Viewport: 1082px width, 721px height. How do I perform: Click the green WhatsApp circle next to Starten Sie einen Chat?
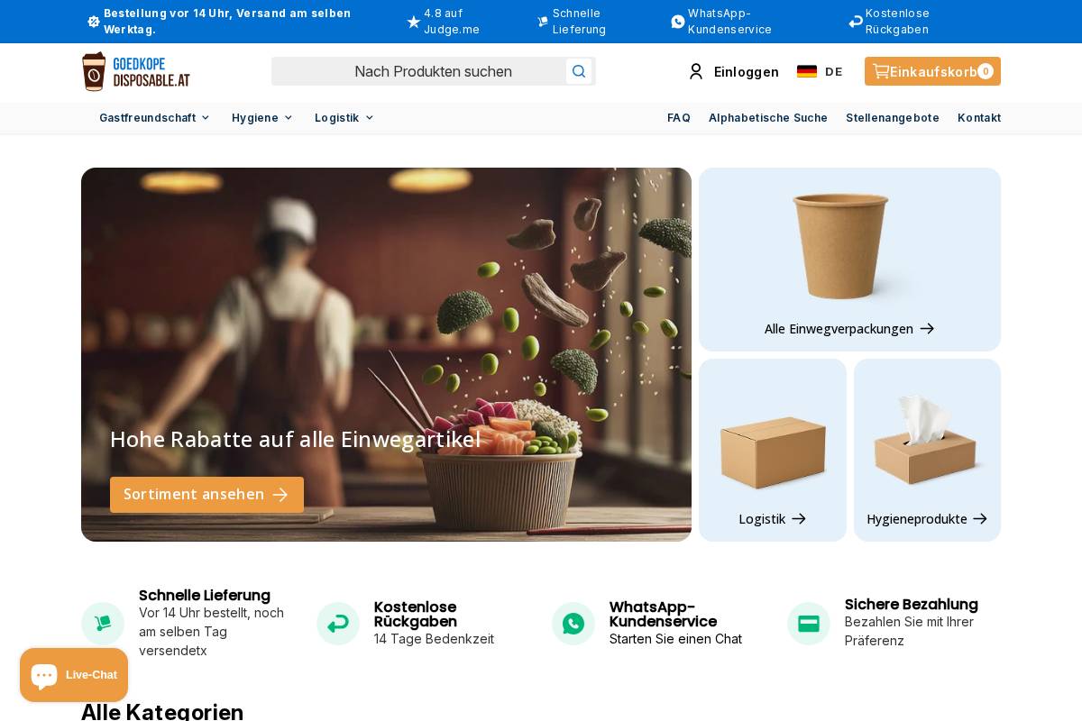(573, 623)
